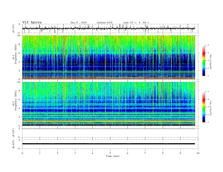Viewport: 223px width, 172px height.
Task: Click the "-7" label on ch.1 color bar
Action: (x=208, y=76)
